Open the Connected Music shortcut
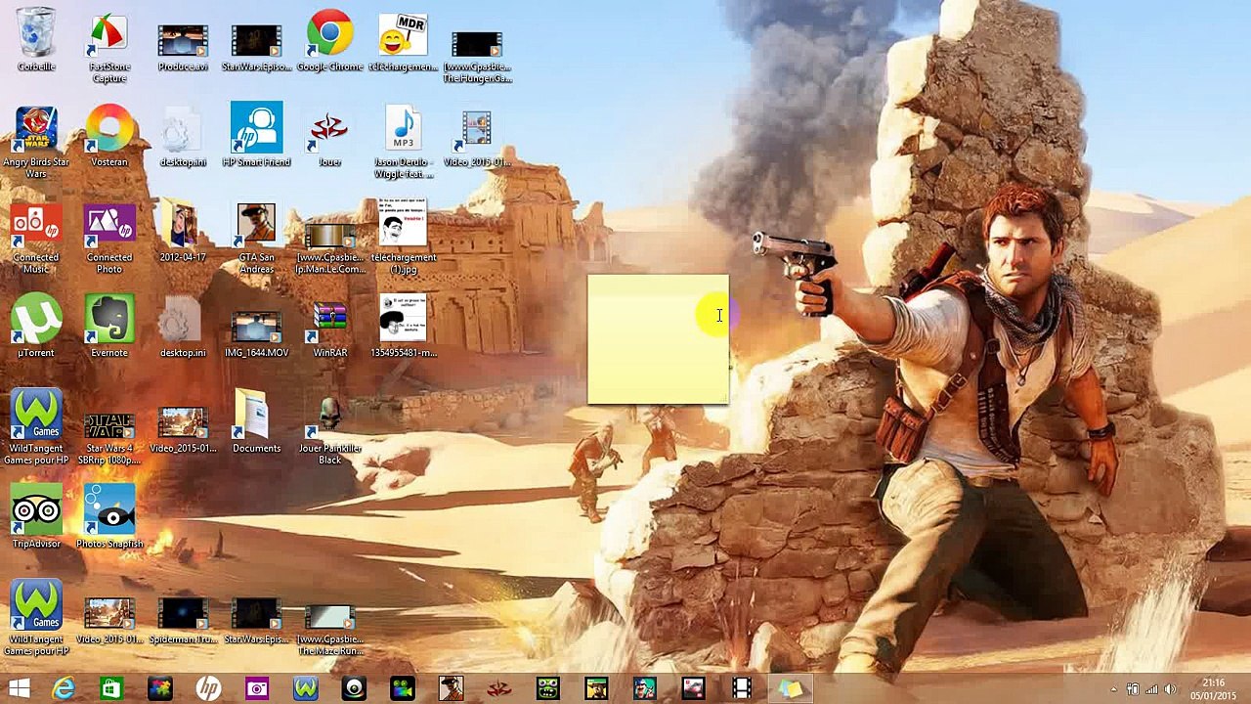 coord(36,238)
